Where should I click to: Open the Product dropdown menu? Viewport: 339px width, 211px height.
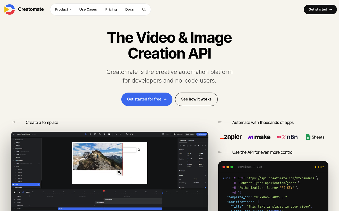pos(63,9)
